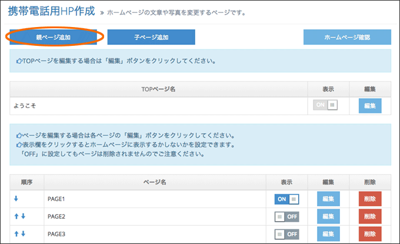
Task: Delete PAGE3 with its 削除 button
Action: point(370,234)
